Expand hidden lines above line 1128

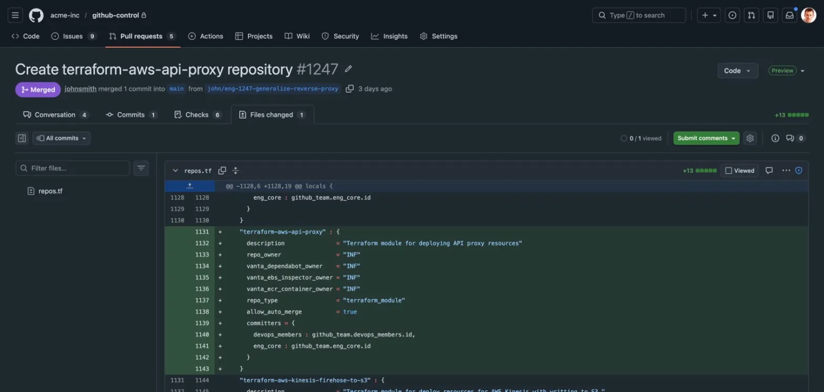[190, 186]
